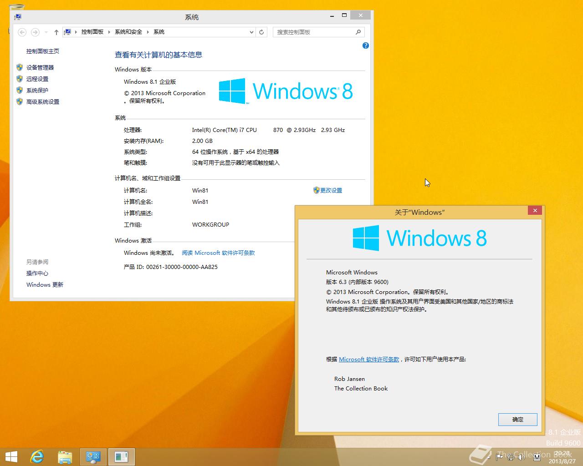This screenshot has width=583, height=466.
Task: Click the Intel(R) Core(TM) i7 CPU text
Action: [x=224, y=130]
